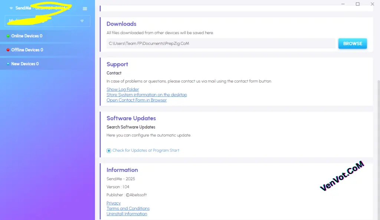Click the Contact subheading
Screen dimensions: 380x220
[114, 73]
